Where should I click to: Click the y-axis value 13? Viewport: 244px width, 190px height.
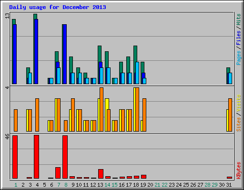coord(7,16)
